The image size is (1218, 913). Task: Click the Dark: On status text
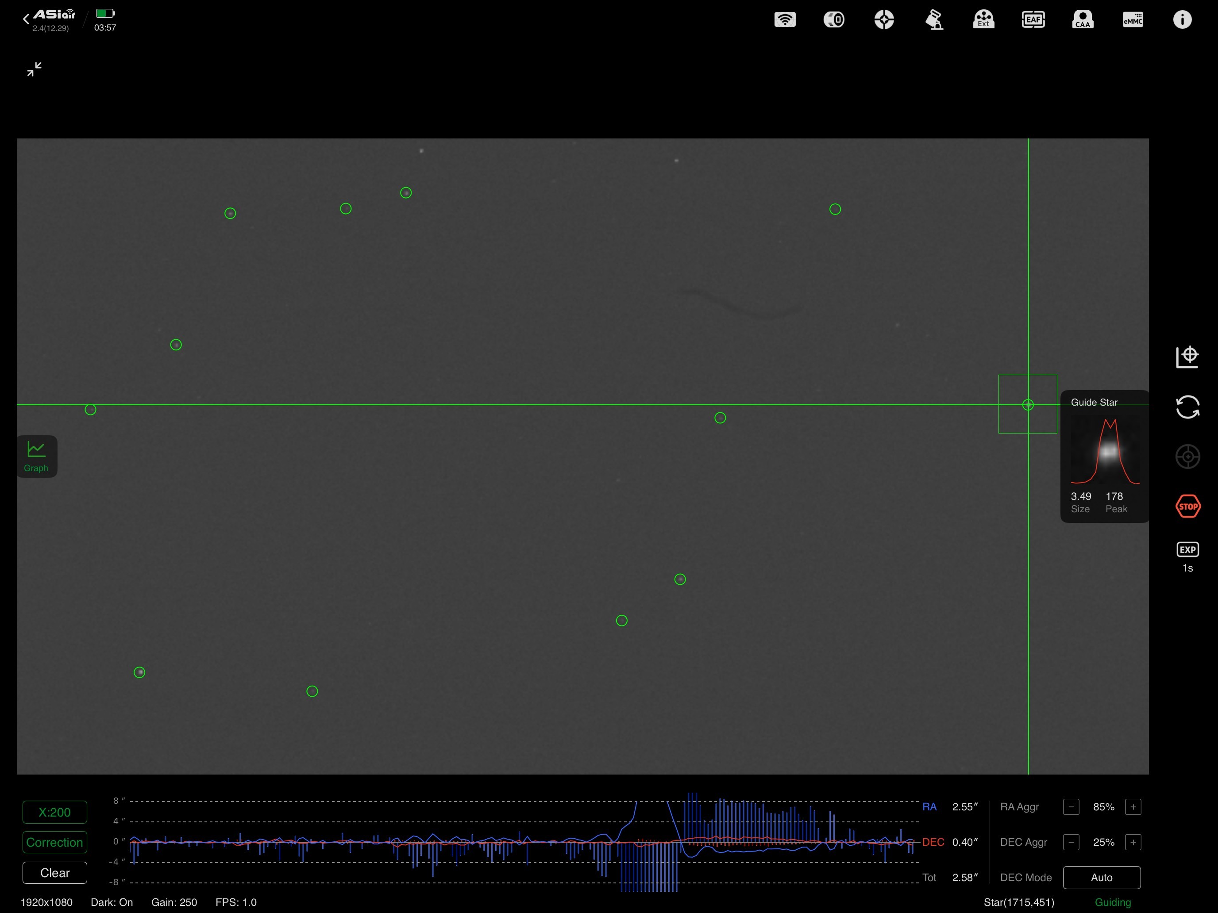pos(112,902)
